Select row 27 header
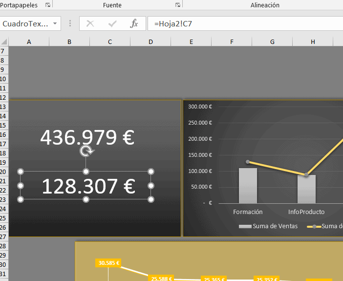343x281 pixels. pyautogui.click(x=4, y=237)
